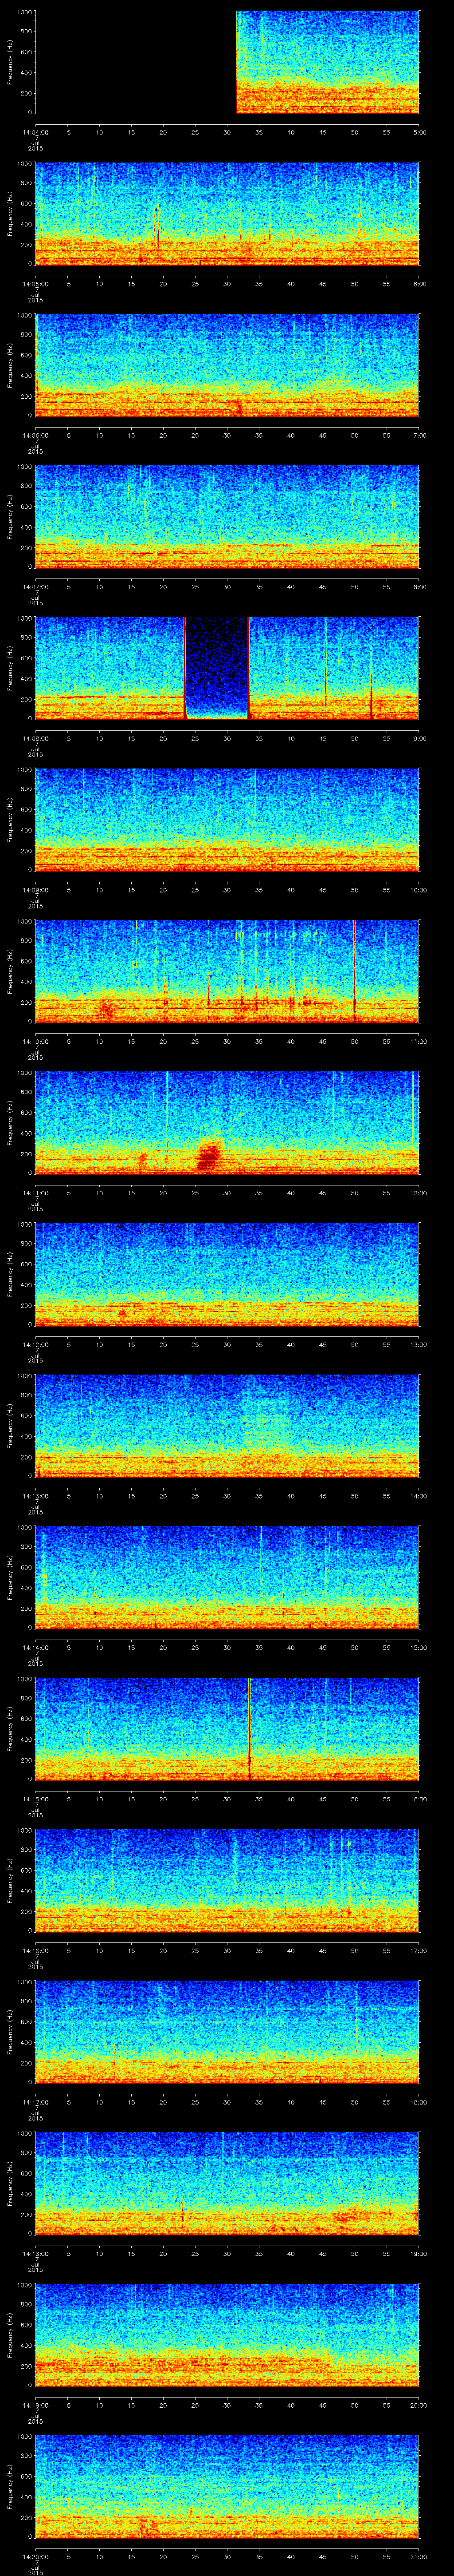Click the 14:12:00 start time label
The height and width of the screenshot is (2576, 454).
(35, 1344)
